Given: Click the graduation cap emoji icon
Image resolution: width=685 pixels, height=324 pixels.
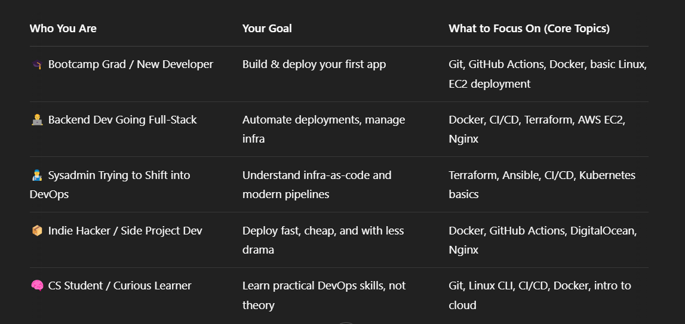Looking at the screenshot, I should (36, 64).
